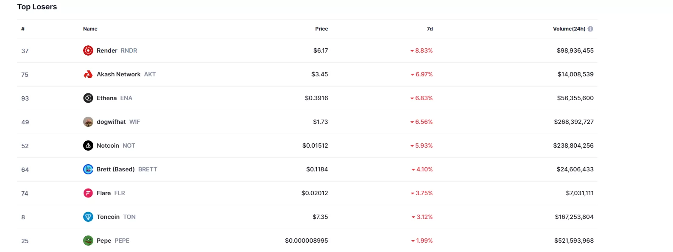Sort by the Name column header
The width and height of the screenshot is (673, 252).
click(90, 29)
